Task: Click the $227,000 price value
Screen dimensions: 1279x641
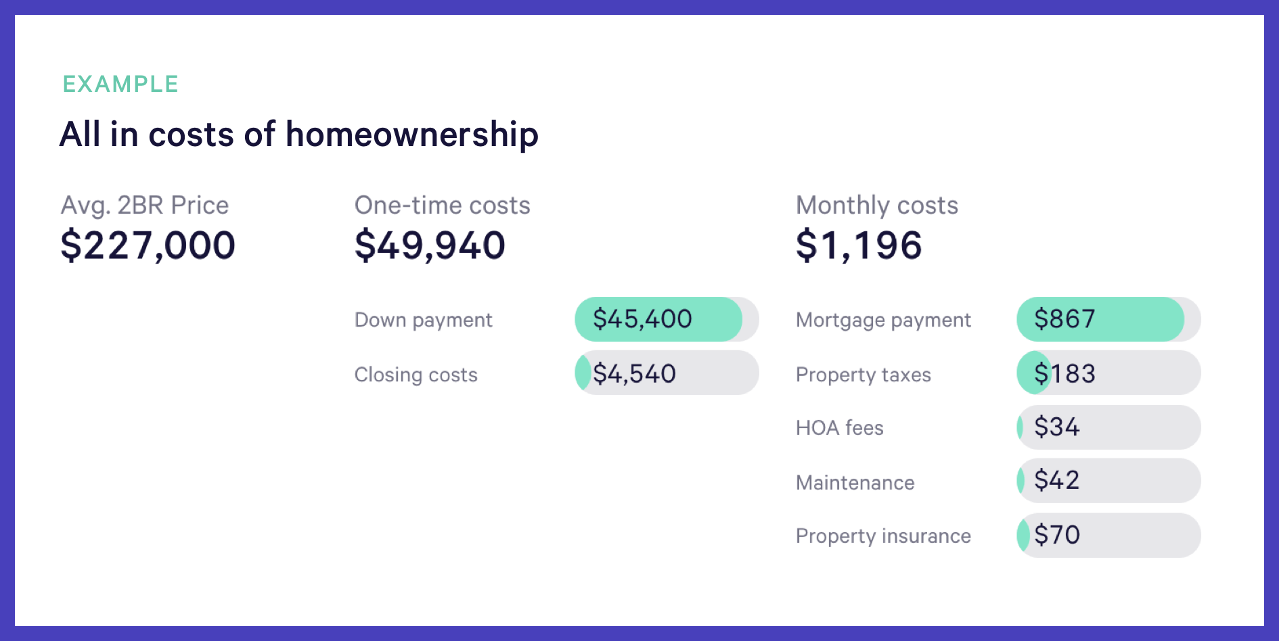Action: [148, 245]
